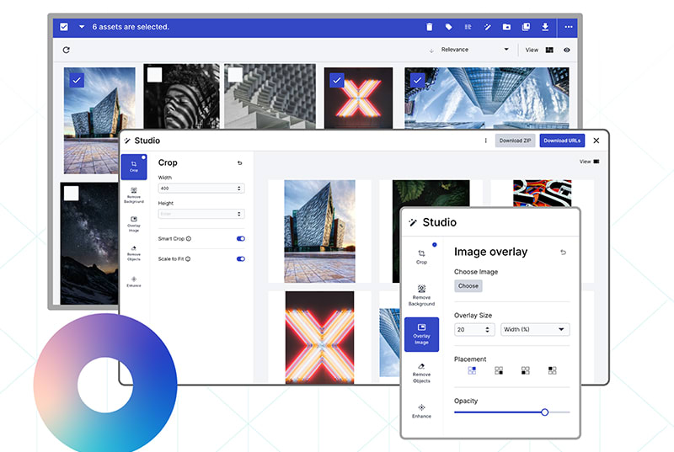This screenshot has width=674, height=452.
Task: Click the crop Width input field
Action: (201, 189)
